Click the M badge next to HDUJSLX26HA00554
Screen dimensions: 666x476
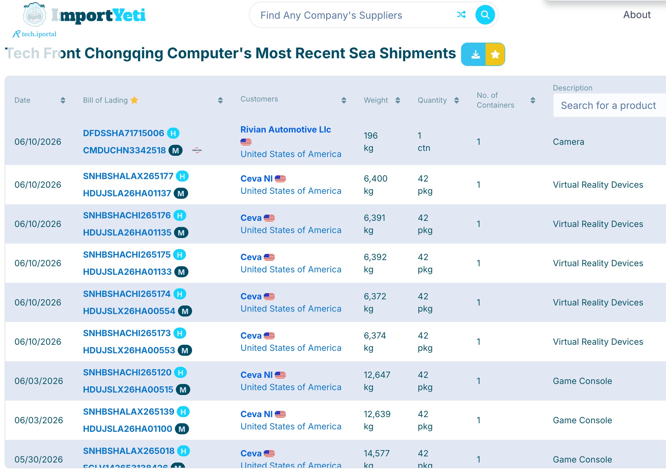(185, 311)
